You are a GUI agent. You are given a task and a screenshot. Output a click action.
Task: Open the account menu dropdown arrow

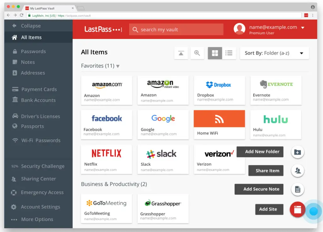coord(303,28)
